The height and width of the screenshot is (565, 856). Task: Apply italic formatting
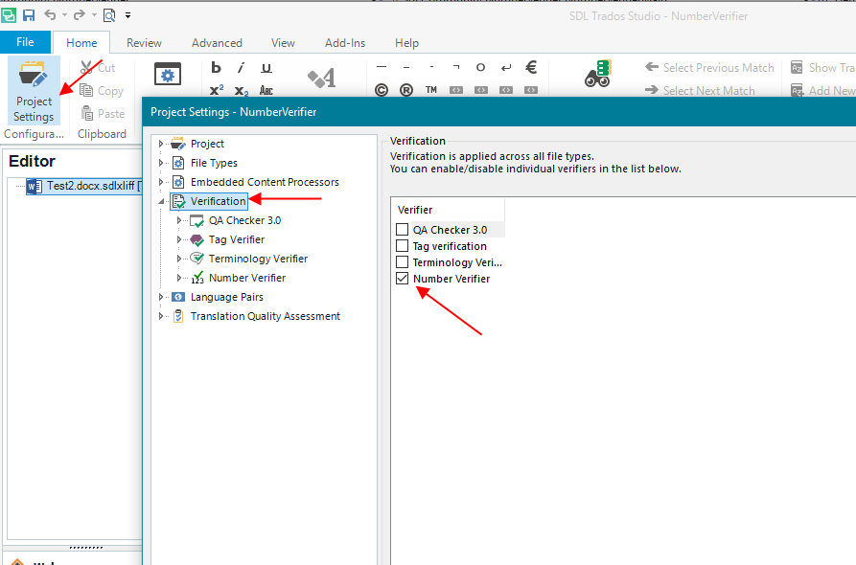point(241,68)
